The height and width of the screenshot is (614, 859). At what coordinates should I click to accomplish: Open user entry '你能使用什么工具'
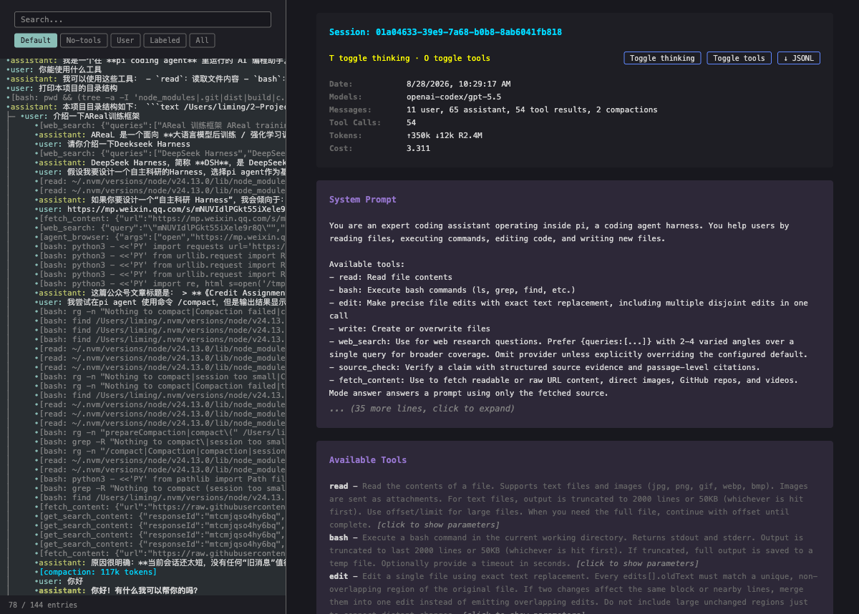pyautogui.click(x=145, y=69)
